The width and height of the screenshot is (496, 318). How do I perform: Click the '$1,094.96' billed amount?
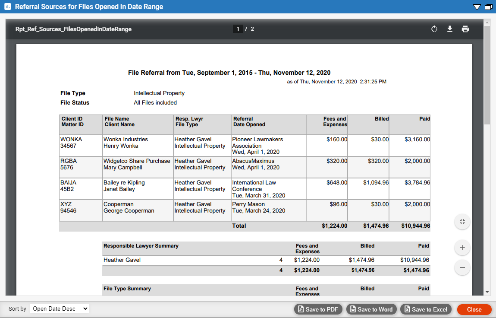pos(376,182)
